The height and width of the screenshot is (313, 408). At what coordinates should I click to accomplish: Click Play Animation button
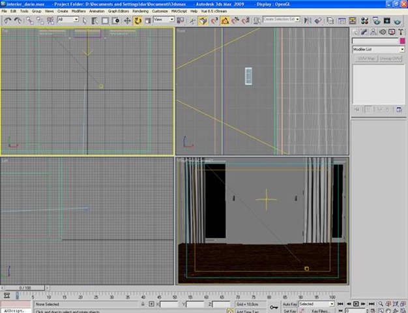click(x=356, y=304)
